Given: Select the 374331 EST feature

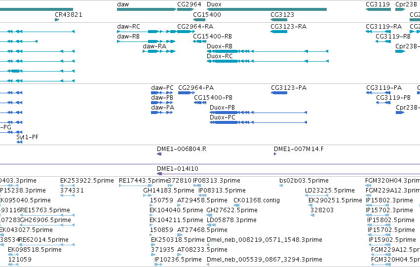Looking at the screenshot, I should coord(67,195).
